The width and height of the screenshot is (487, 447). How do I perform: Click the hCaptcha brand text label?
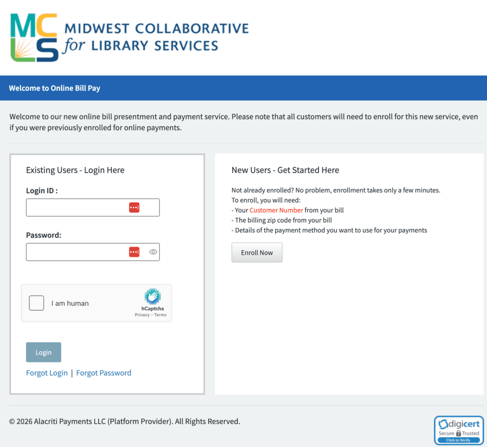(x=153, y=309)
